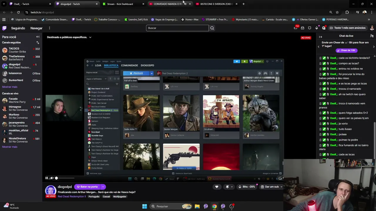Open the Sadie Adler artwork thumbnail
This screenshot has width=376, height=211.
click(141, 113)
